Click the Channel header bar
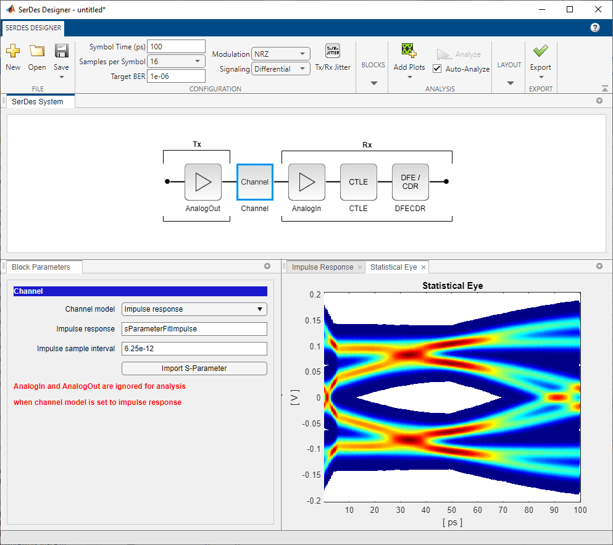Viewport: 613px width, 545px height. click(x=140, y=291)
